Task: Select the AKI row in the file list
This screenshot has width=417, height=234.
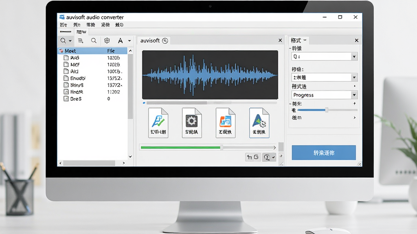Action: coord(92,71)
